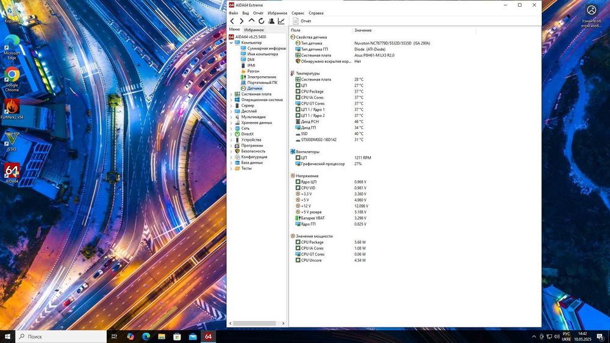Click the tree scrollbar right arrow

[283, 323]
